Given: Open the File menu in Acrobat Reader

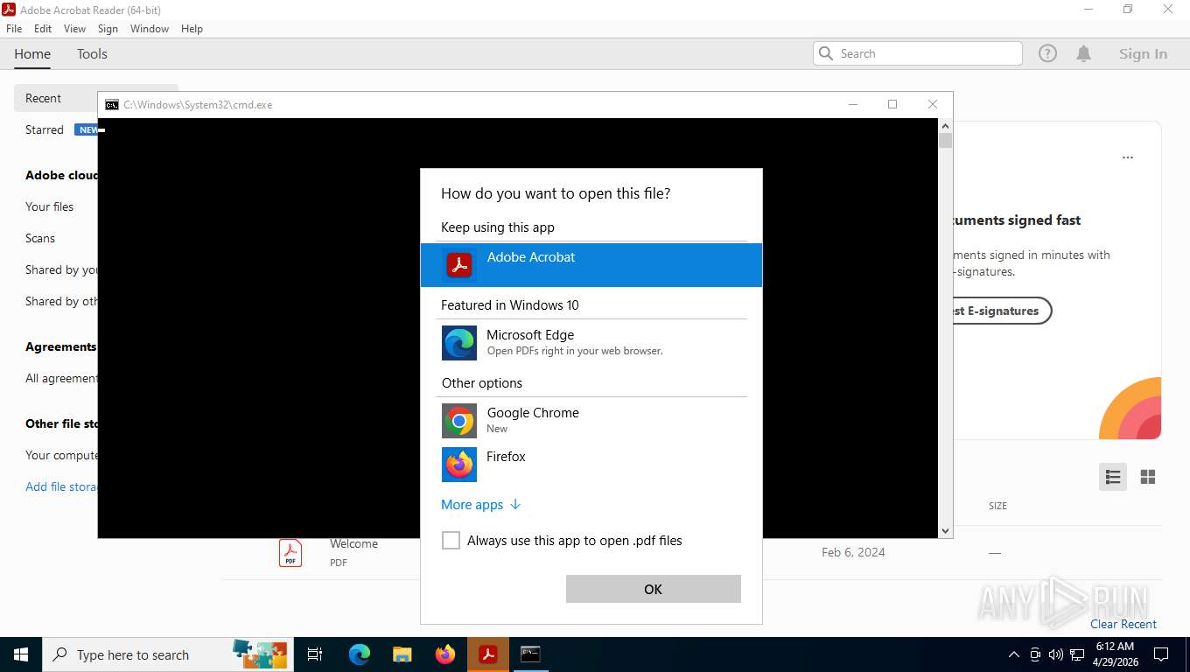Looking at the screenshot, I should tap(14, 29).
